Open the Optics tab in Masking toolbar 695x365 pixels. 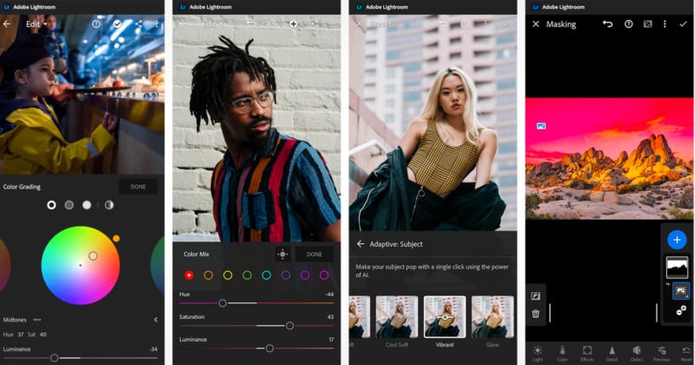click(x=637, y=354)
